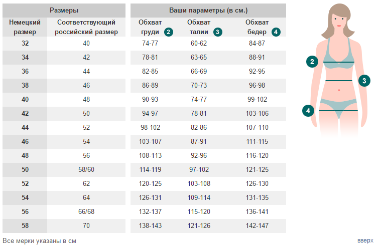This screenshot has height=247, width=383.
Task: Select German size 32 row
Action: (x=145, y=44)
